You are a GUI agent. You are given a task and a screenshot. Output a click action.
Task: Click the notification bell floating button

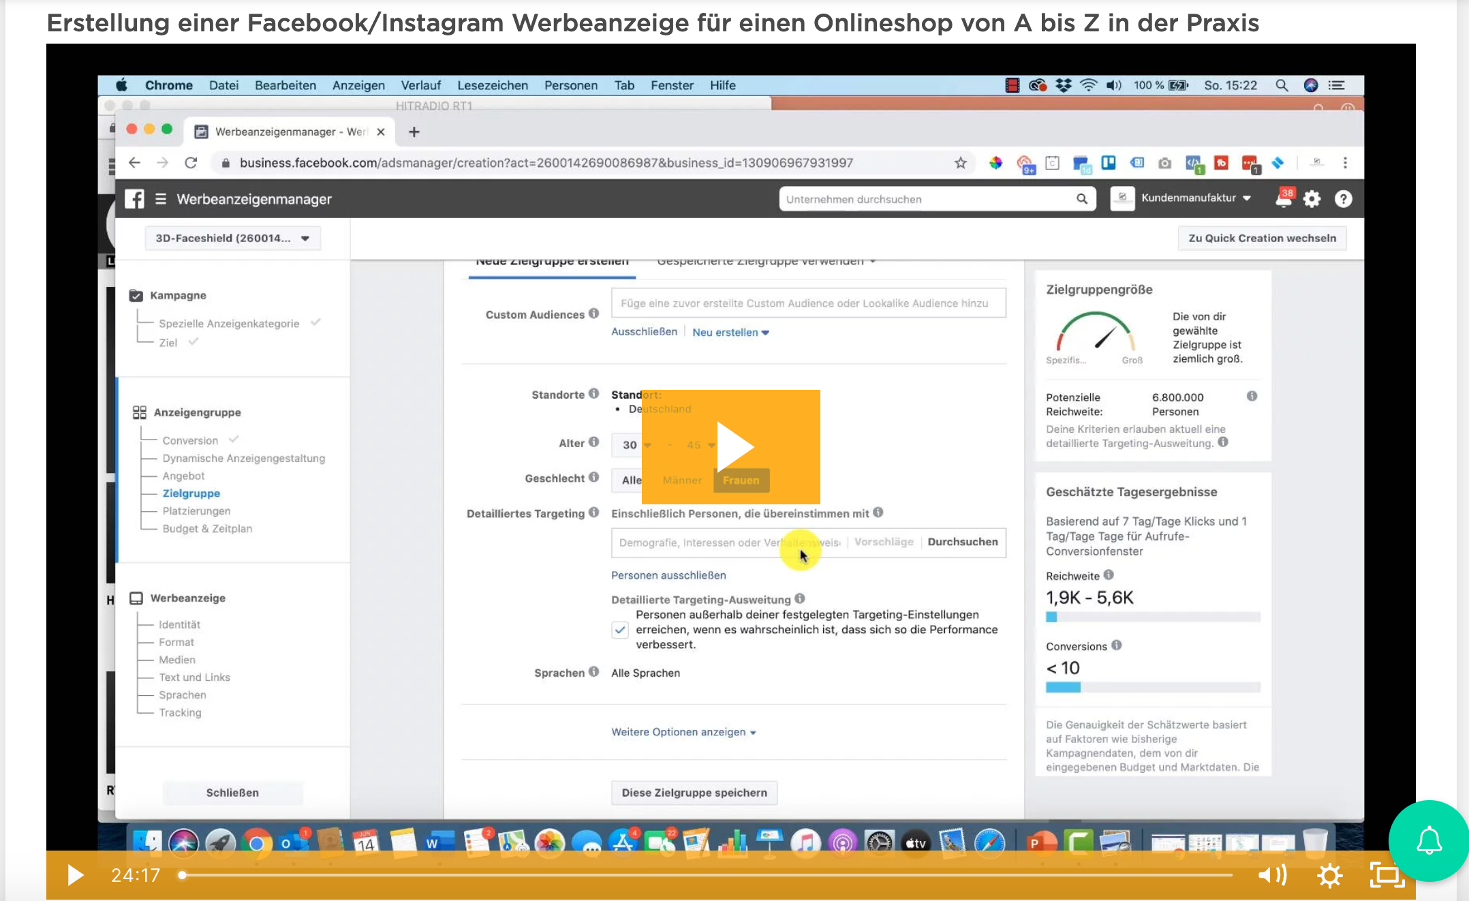1429,840
